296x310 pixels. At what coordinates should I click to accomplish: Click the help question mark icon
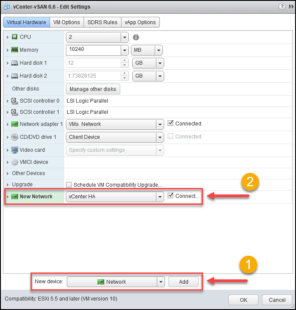click(282, 6)
